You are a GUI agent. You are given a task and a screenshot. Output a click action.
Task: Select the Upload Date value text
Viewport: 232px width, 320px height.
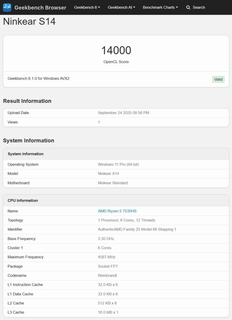[123, 113]
